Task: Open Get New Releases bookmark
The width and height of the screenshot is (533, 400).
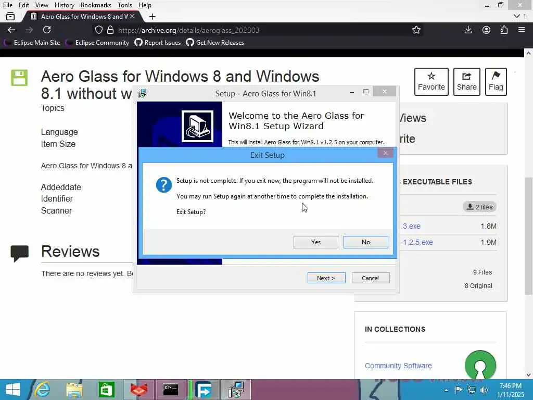Action: click(x=215, y=43)
